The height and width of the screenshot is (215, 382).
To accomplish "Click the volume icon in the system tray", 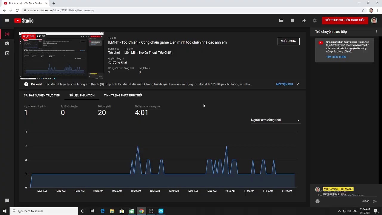I will [349, 211].
